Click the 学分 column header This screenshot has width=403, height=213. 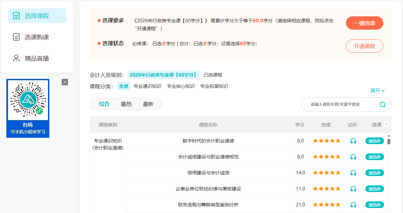click(x=300, y=125)
